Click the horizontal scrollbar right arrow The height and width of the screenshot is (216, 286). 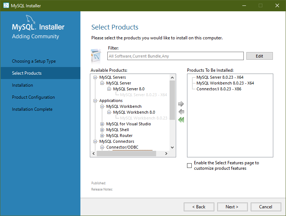coord(166,154)
